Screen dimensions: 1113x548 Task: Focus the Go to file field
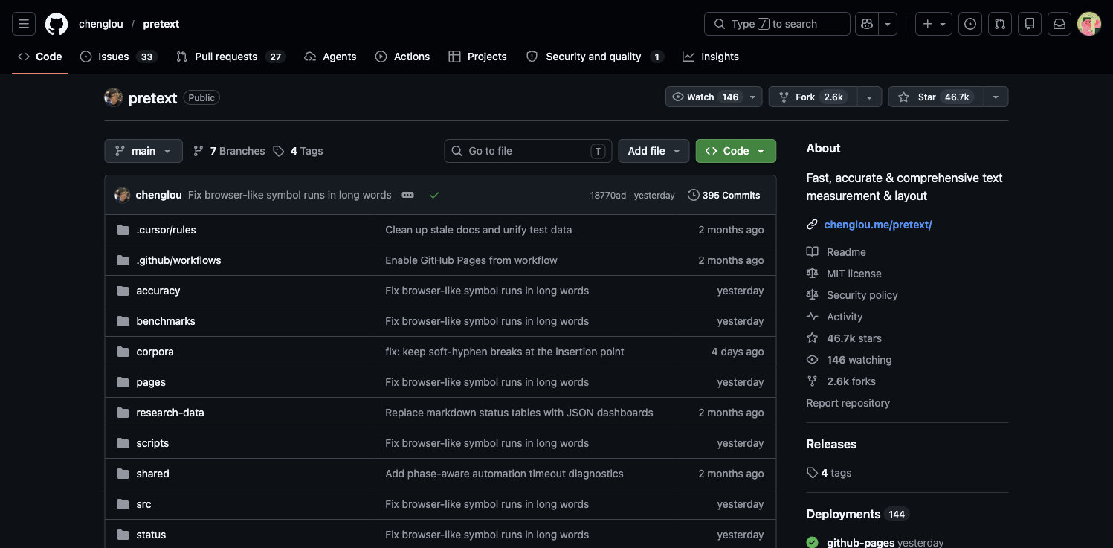[528, 151]
